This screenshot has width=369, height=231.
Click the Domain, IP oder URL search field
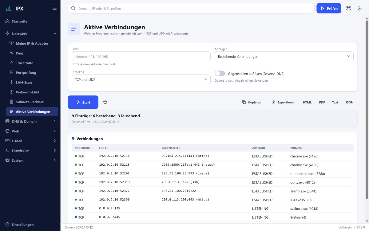click(x=191, y=8)
